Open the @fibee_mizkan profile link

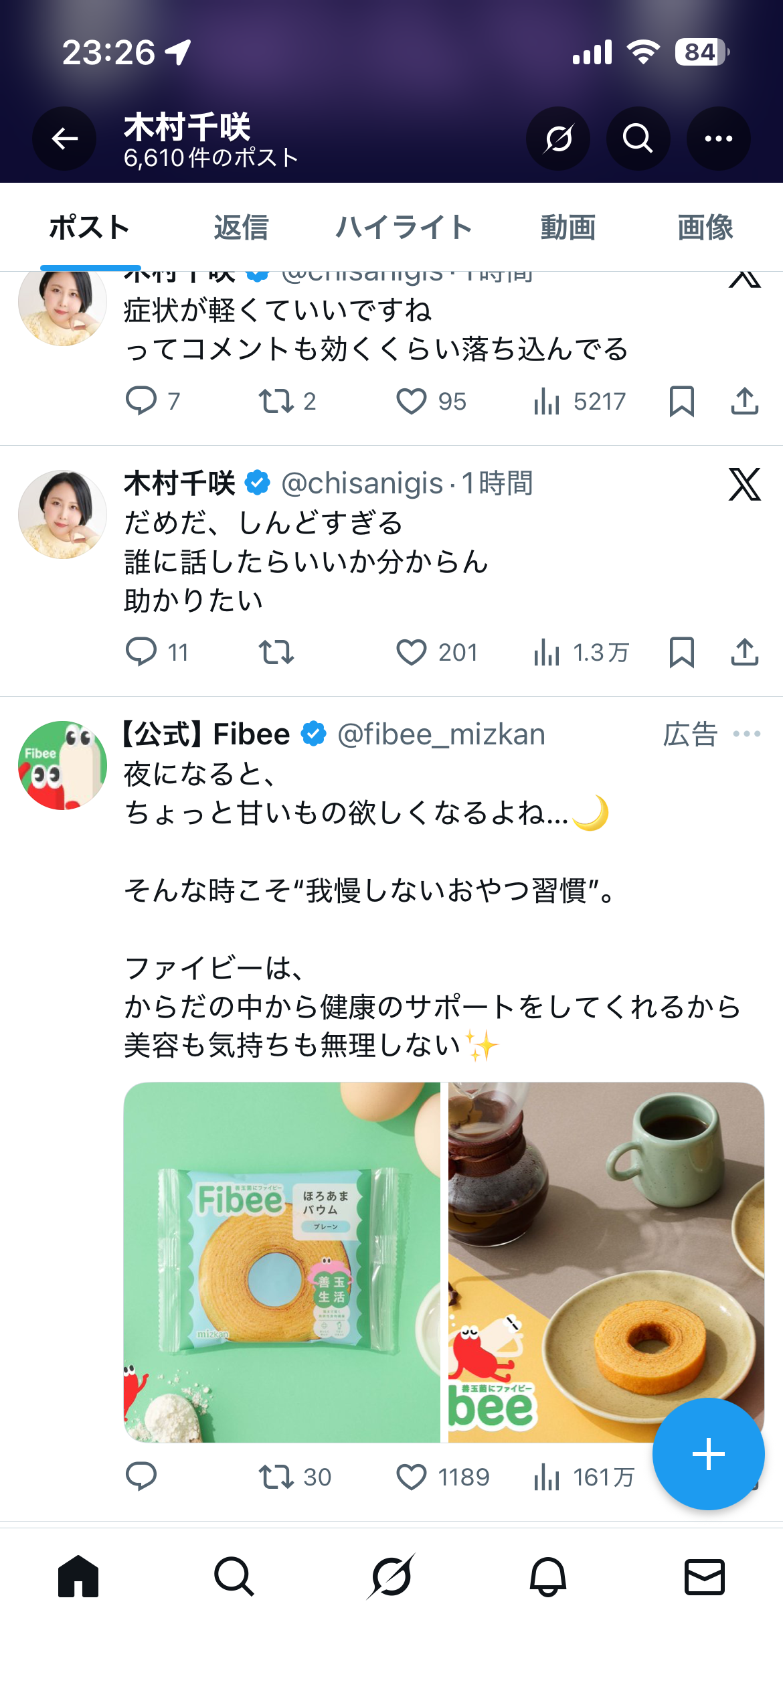(x=441, y=734)
